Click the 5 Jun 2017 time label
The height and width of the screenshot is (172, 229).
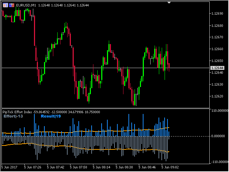coord(9,167)
